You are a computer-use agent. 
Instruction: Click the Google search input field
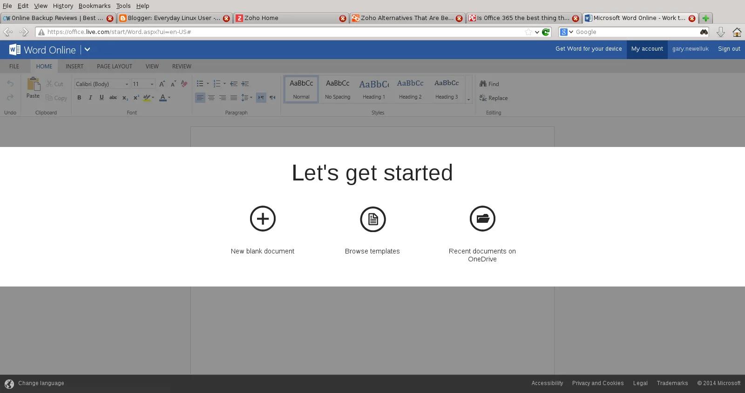point(636,32)
